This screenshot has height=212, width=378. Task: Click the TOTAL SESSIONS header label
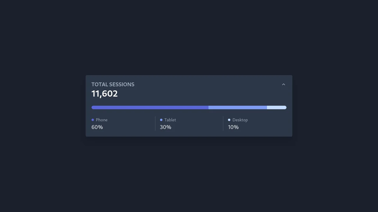(113, 85)
